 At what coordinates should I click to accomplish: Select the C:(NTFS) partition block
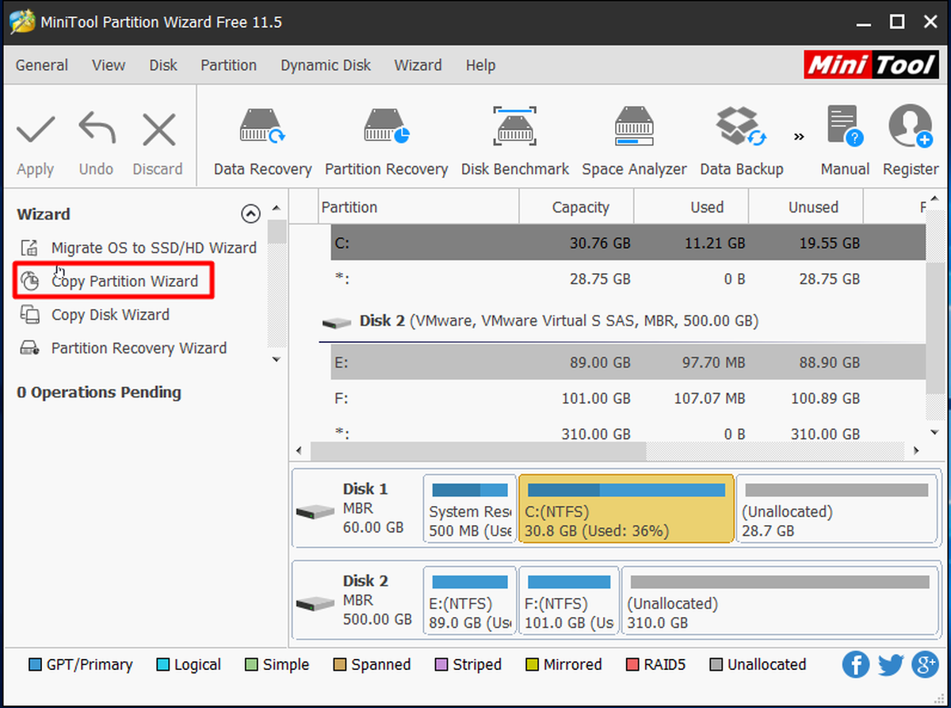pos(626,508)
